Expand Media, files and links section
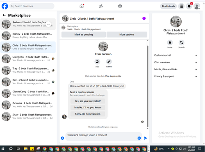The height and width of the screenshot is (152, 205). point(176,69)
